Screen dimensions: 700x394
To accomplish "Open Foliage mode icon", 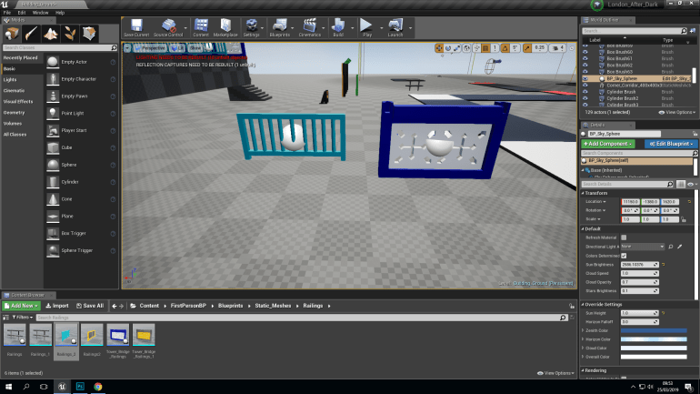I will (70, 34).
